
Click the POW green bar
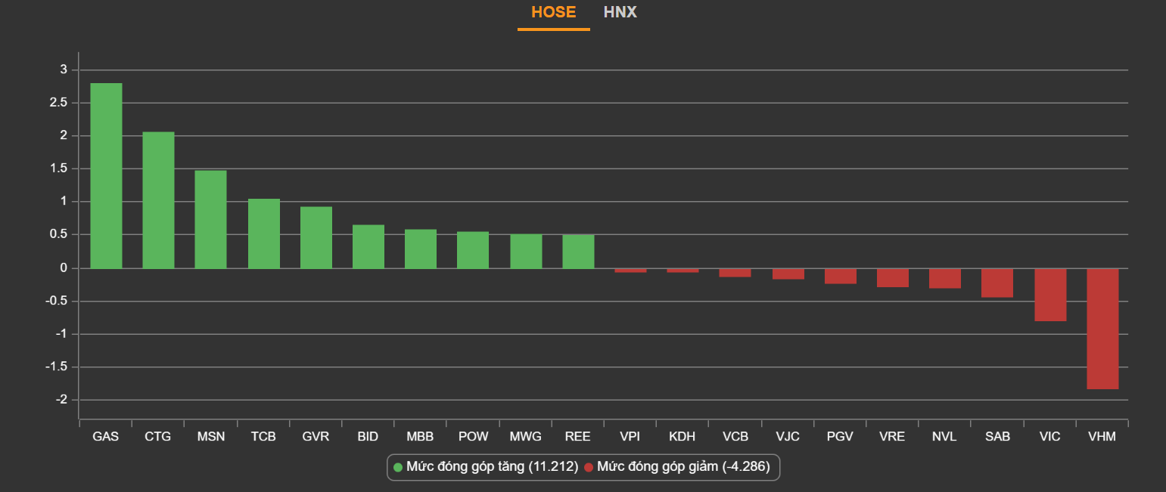click(x=473, y=250)
